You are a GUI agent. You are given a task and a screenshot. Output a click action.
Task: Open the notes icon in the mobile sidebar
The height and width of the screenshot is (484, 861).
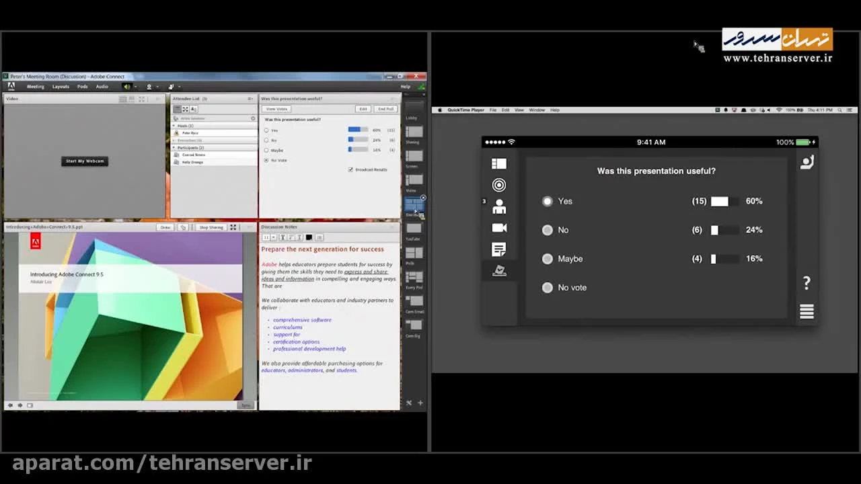coord(498,249)
